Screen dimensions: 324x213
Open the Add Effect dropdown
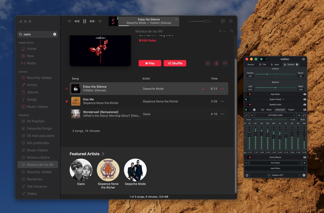[x=275, y=168]
